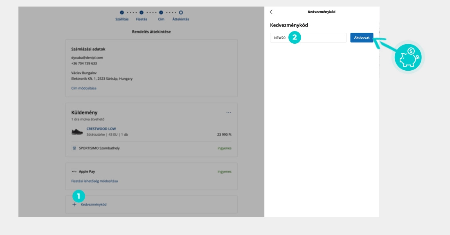This screenshot has height=235, width=450.
Task: Click the Szállítás step circle
Action: click(122, 13)
